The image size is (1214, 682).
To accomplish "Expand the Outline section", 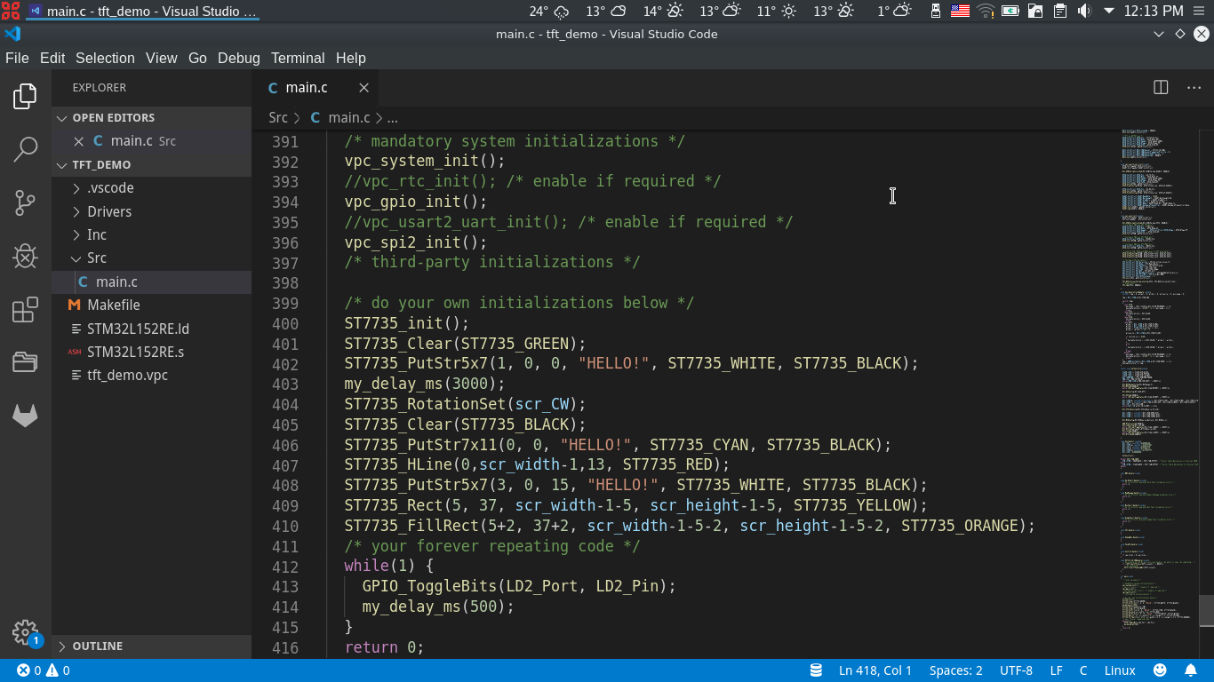I will [x=97, y=646].
